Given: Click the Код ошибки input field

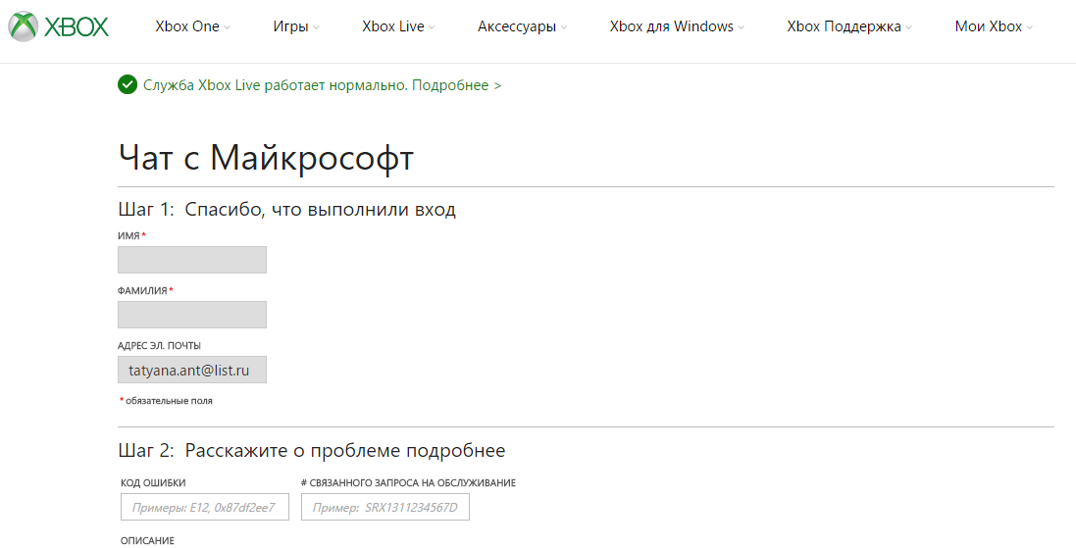Looking at the screenshot, I should click(204, 507).
